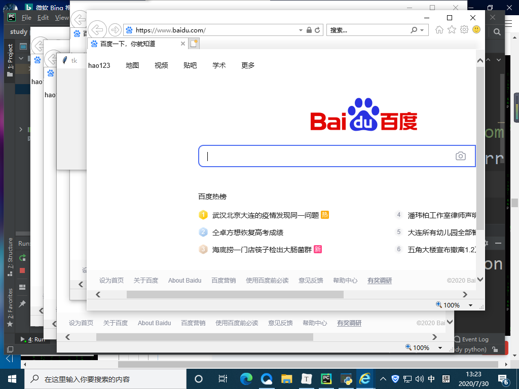Screen dimensions: 519x389
Task: Click PyCharm search everywhere magnifier
Action: pos(497,32)
